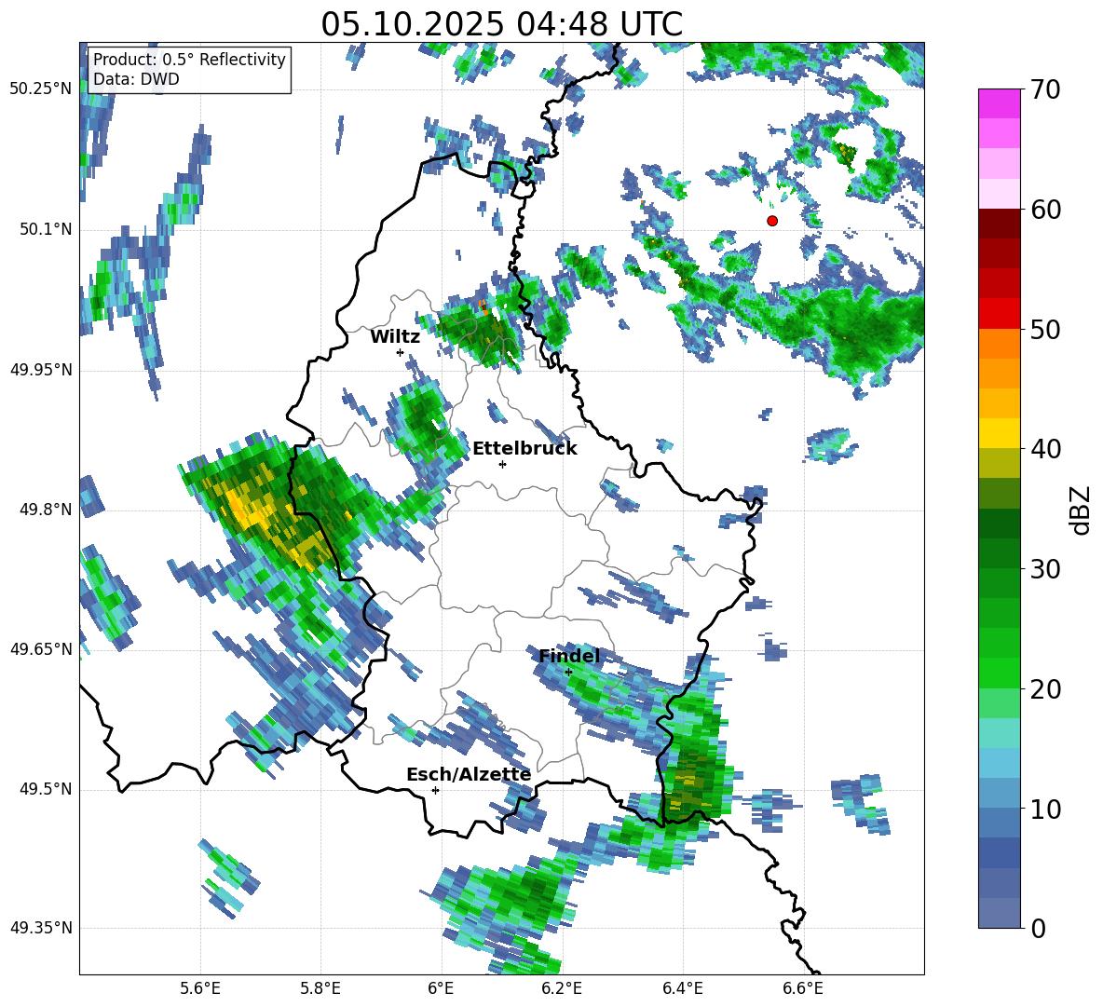Screen dimensions: 1103x1007
Task: Click the 60 tick label on colorbar
Action: coord(1045,209)
